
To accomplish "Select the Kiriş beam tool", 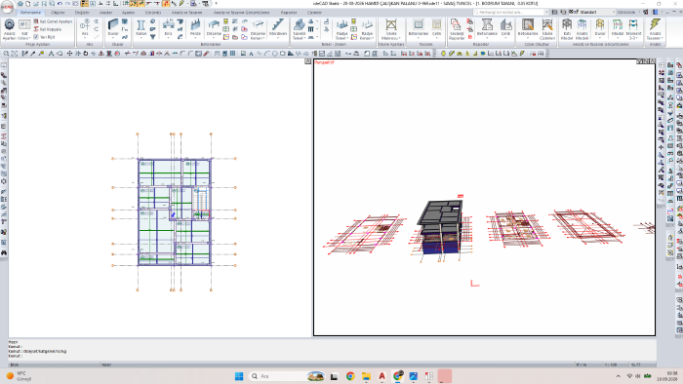I will tap(168, 28).
